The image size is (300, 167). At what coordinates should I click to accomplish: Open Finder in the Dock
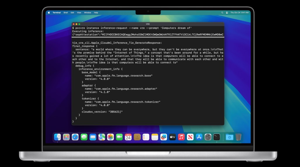[x=57, y=137]
